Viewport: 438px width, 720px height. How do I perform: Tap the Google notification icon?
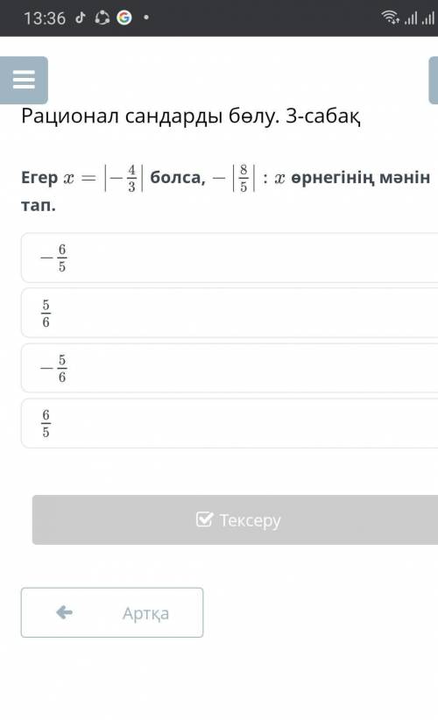(124, 18)
